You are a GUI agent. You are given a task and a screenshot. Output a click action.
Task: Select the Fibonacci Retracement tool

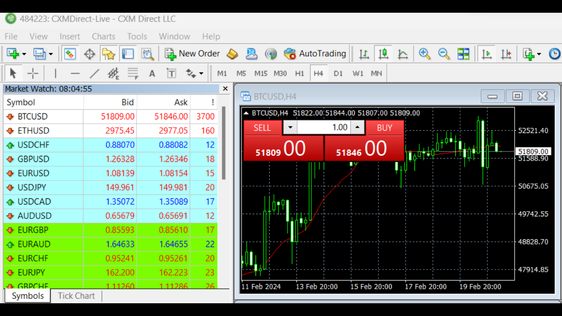133,73
